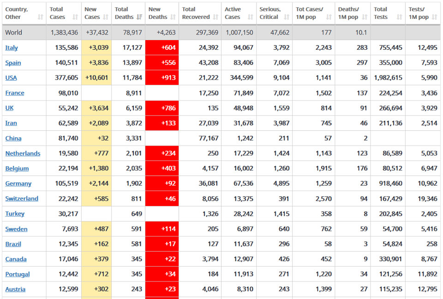This screenshot has height=299, width=443.
Task: Select Germany total tests 918,460
Action: [x=390, y=184]
